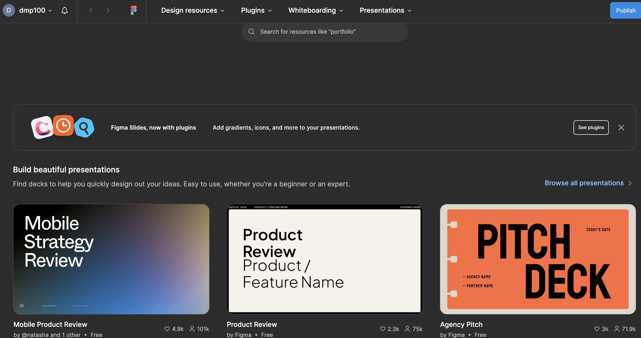Click the search magnifier icon
Screen dimensions: 641x338
tap(251, 32)
